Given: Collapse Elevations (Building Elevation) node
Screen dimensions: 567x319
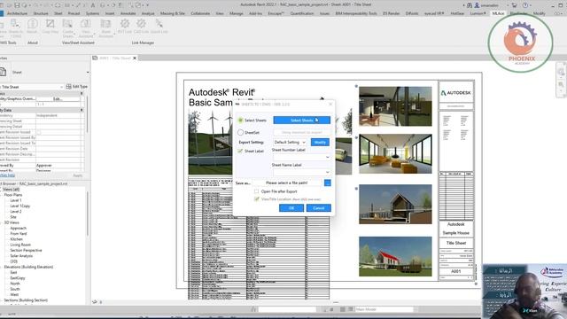Looking at the screenshot, I should (2, 267).
